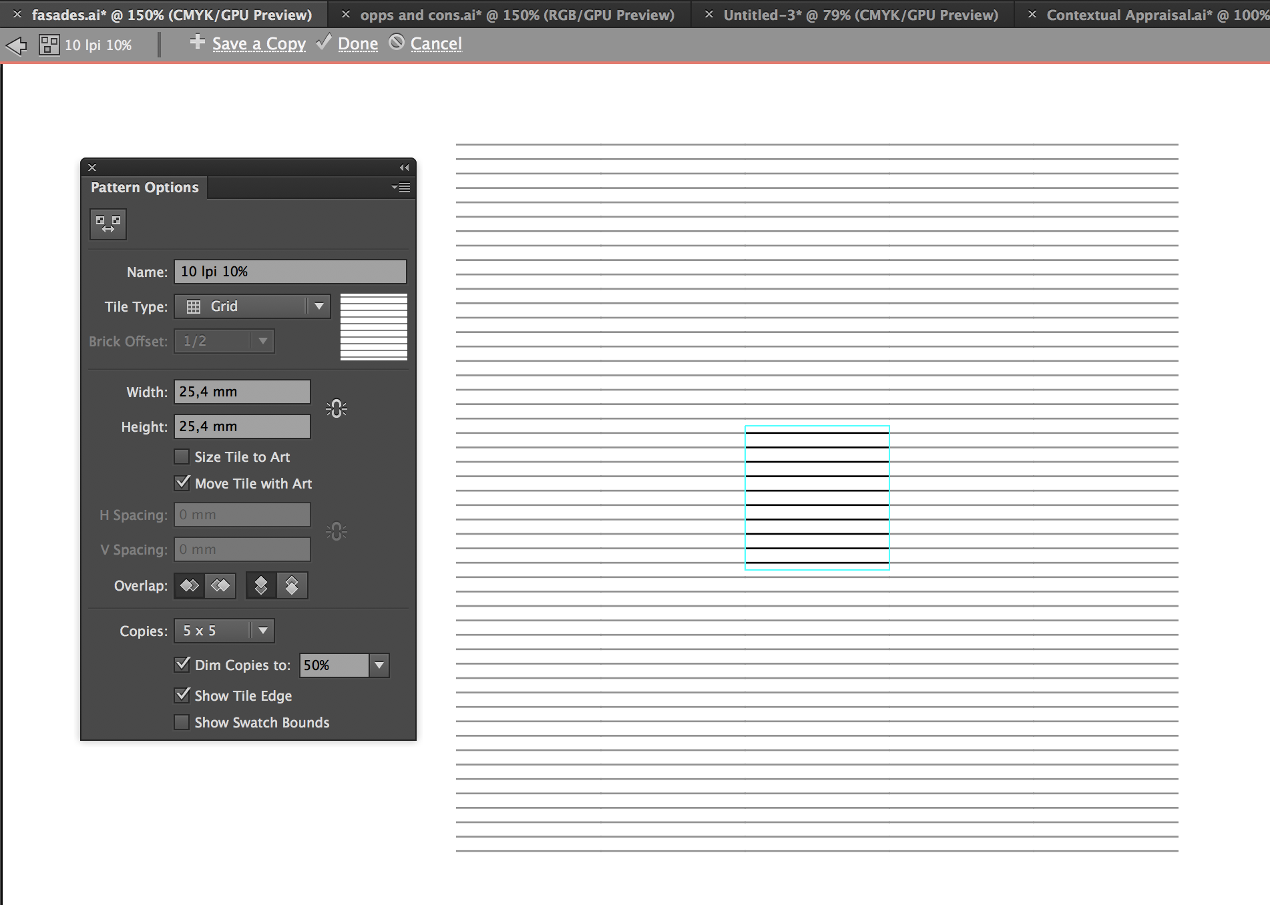
Task: Click the pattern preview thumbnail in panel
Action: (374, 327)
